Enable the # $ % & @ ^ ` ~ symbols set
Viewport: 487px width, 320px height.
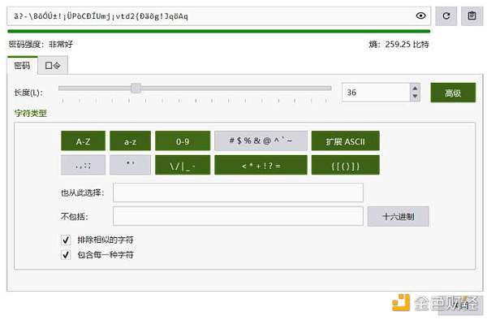(261, 141)
